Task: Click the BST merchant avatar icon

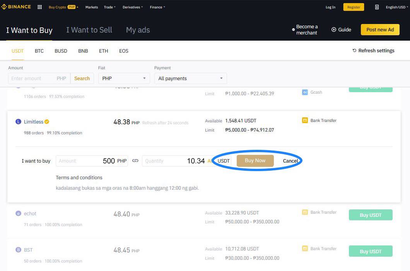Action: [x=18, y=250]
